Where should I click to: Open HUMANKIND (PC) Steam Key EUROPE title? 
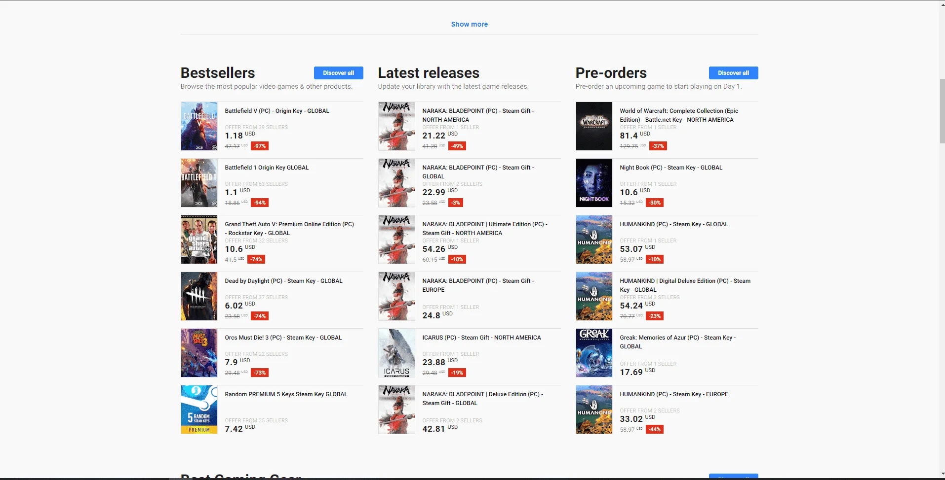click(674, 394)
